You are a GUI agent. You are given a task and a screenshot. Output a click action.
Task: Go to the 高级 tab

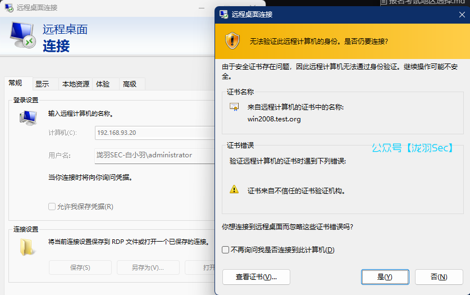(x=130, y=84)
